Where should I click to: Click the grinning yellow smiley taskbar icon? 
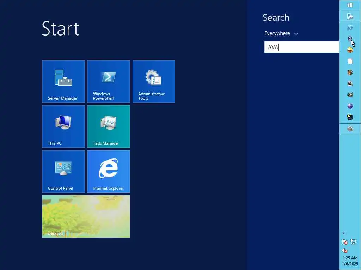click(350, 50)
